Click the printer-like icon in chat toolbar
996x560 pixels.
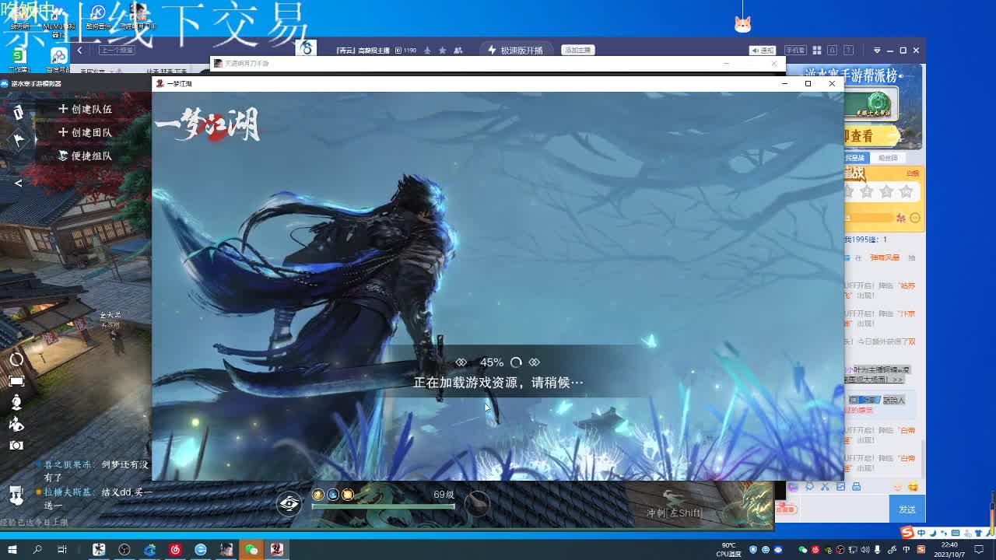(x=856, y=487)
